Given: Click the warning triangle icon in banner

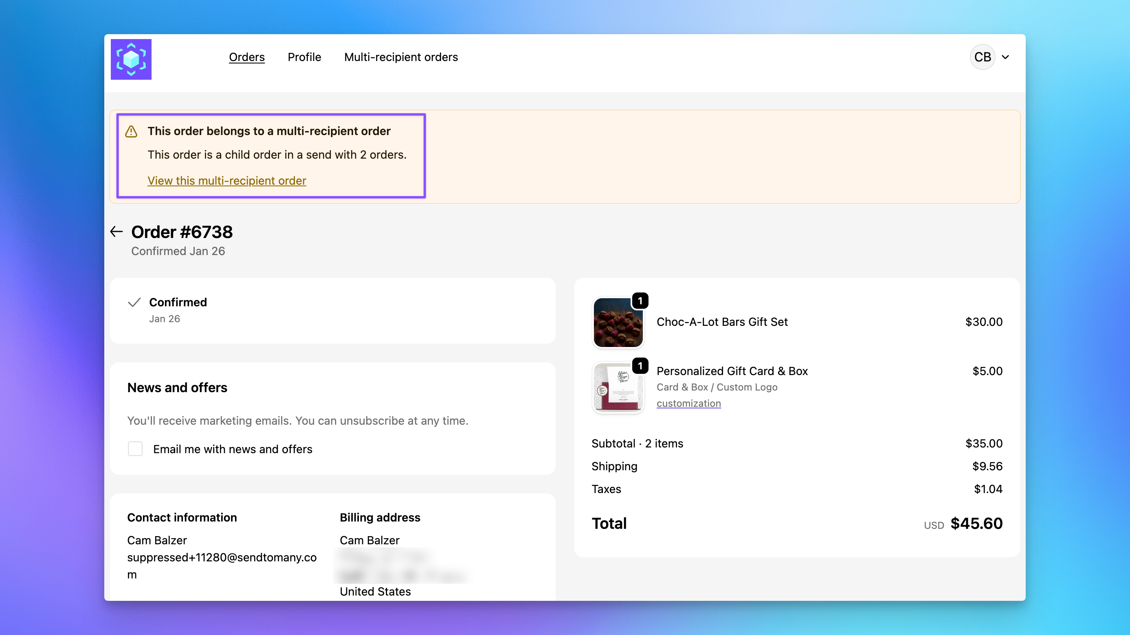Looking at the screenshot, I should (131, 131).
